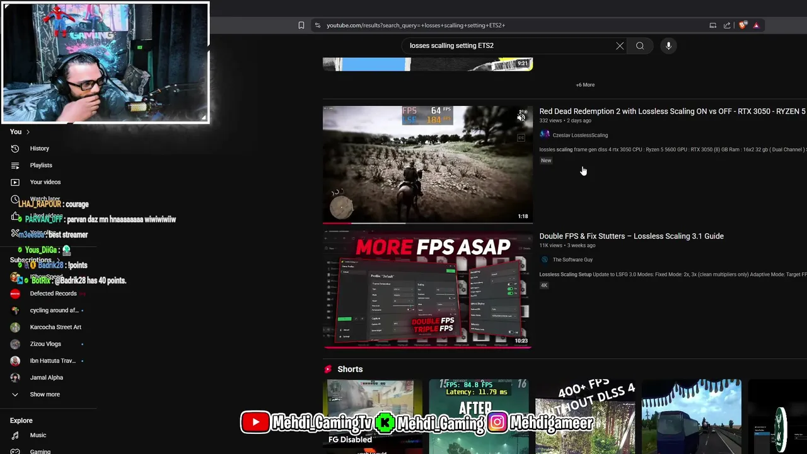
Task: Open Defected Records channel
Action: click(x=53, y=293)
